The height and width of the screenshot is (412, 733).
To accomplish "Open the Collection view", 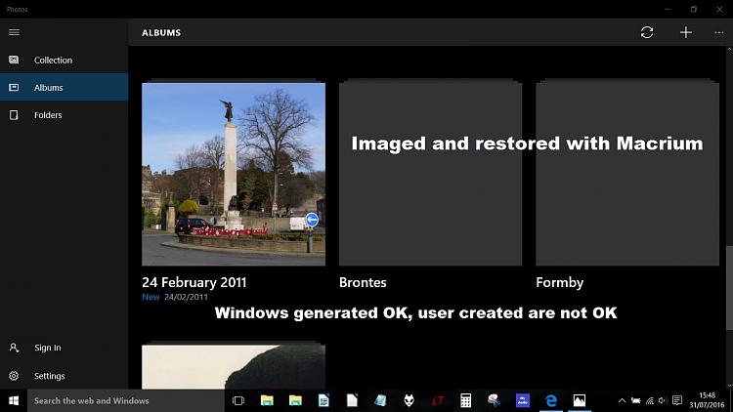I will 65,60.
